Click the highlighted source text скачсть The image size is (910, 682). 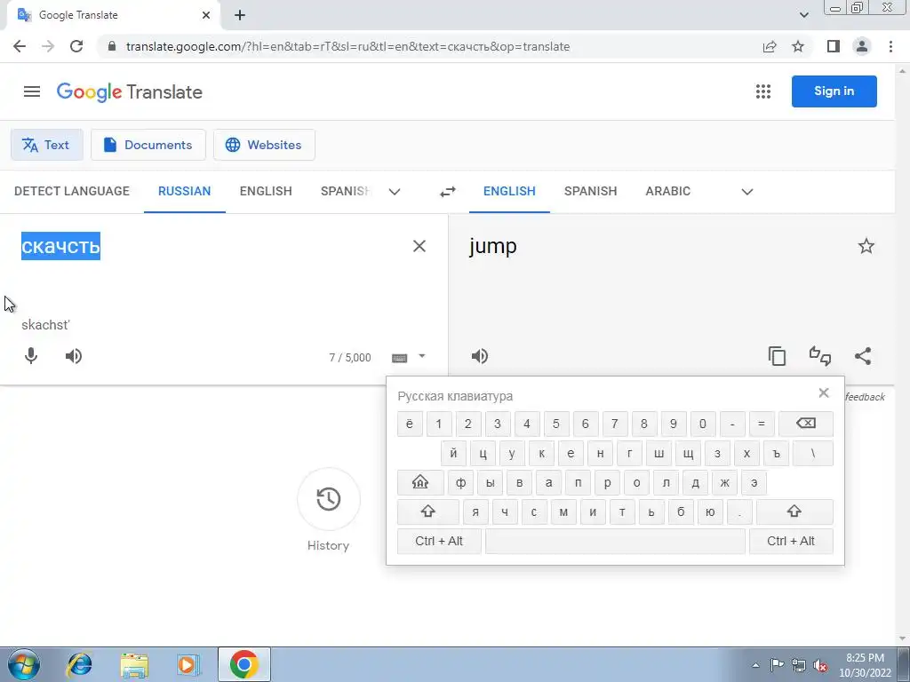point(61,246)
